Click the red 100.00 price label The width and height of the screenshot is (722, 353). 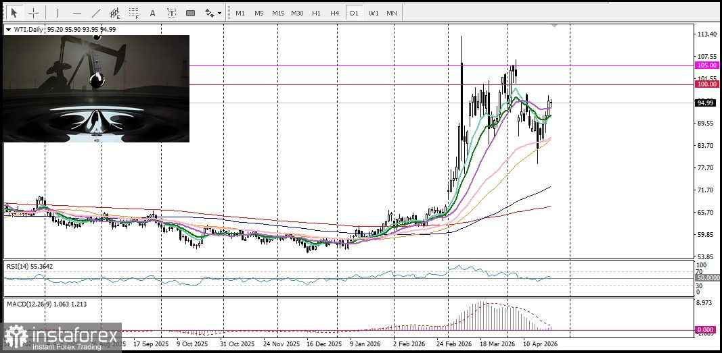[706, 84]
